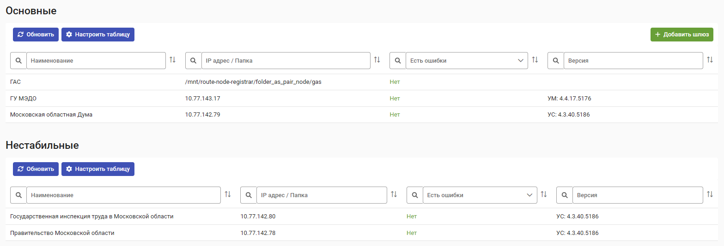Focus the IP адрес / Папка field in Основные

(286, 60)
